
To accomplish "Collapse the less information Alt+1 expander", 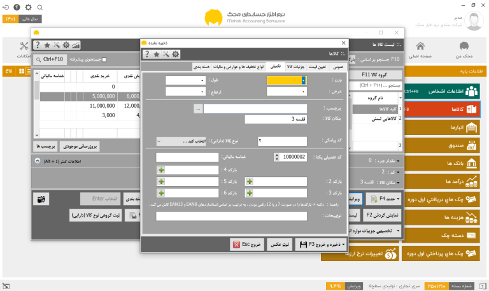I will (x=38, y=161).
